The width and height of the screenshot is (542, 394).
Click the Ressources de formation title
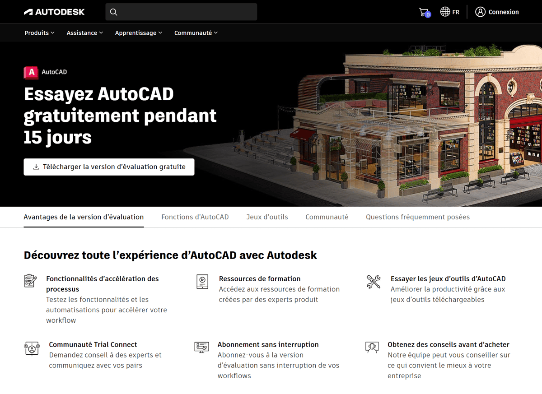260,279
